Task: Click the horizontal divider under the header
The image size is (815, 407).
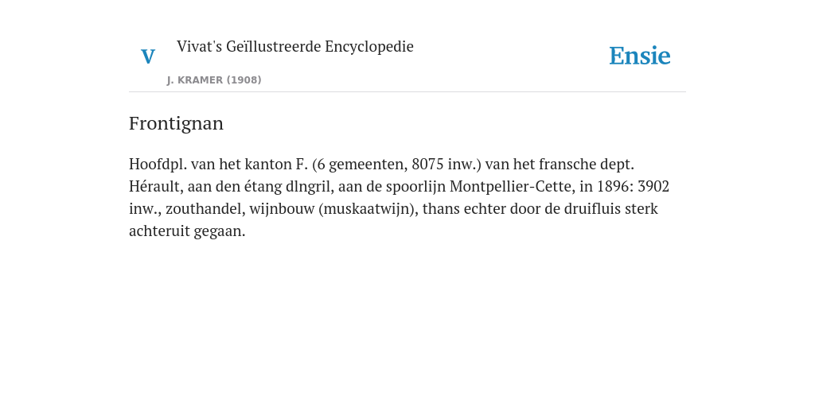Action: point(407,92)
